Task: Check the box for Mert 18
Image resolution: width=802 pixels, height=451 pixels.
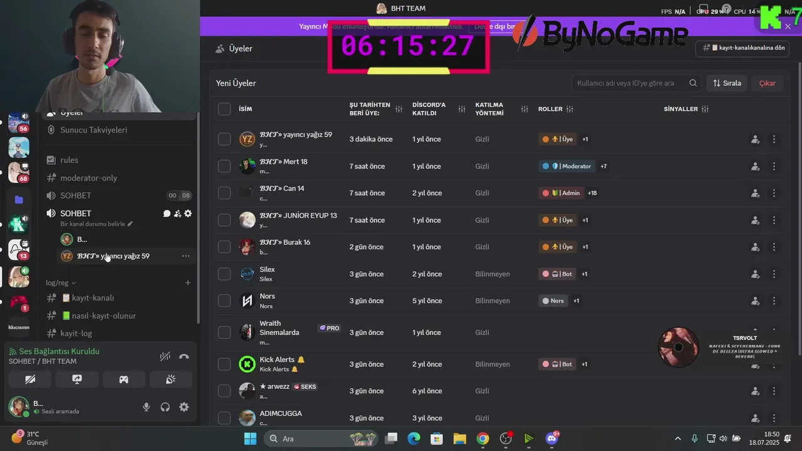Action: (x=224, y=166)
